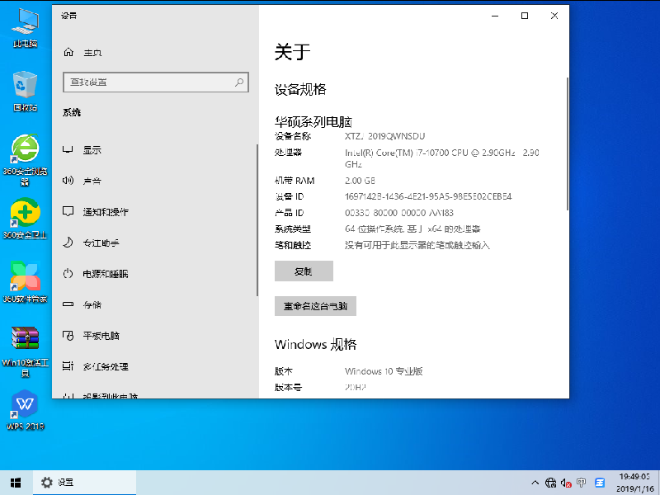Open the network tray icon
The width and height of the screenshot is (660, 495).
(x=550, y=483)
